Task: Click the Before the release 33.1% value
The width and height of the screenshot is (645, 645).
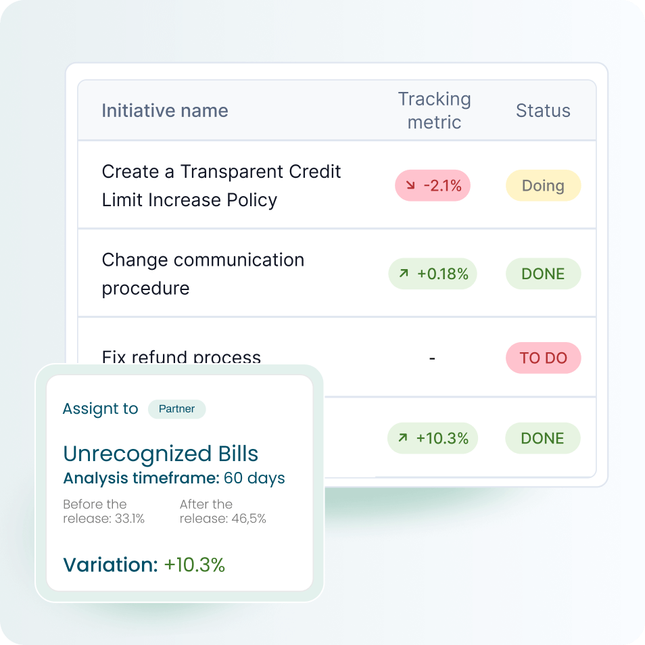Action: [x=103, y=511]
